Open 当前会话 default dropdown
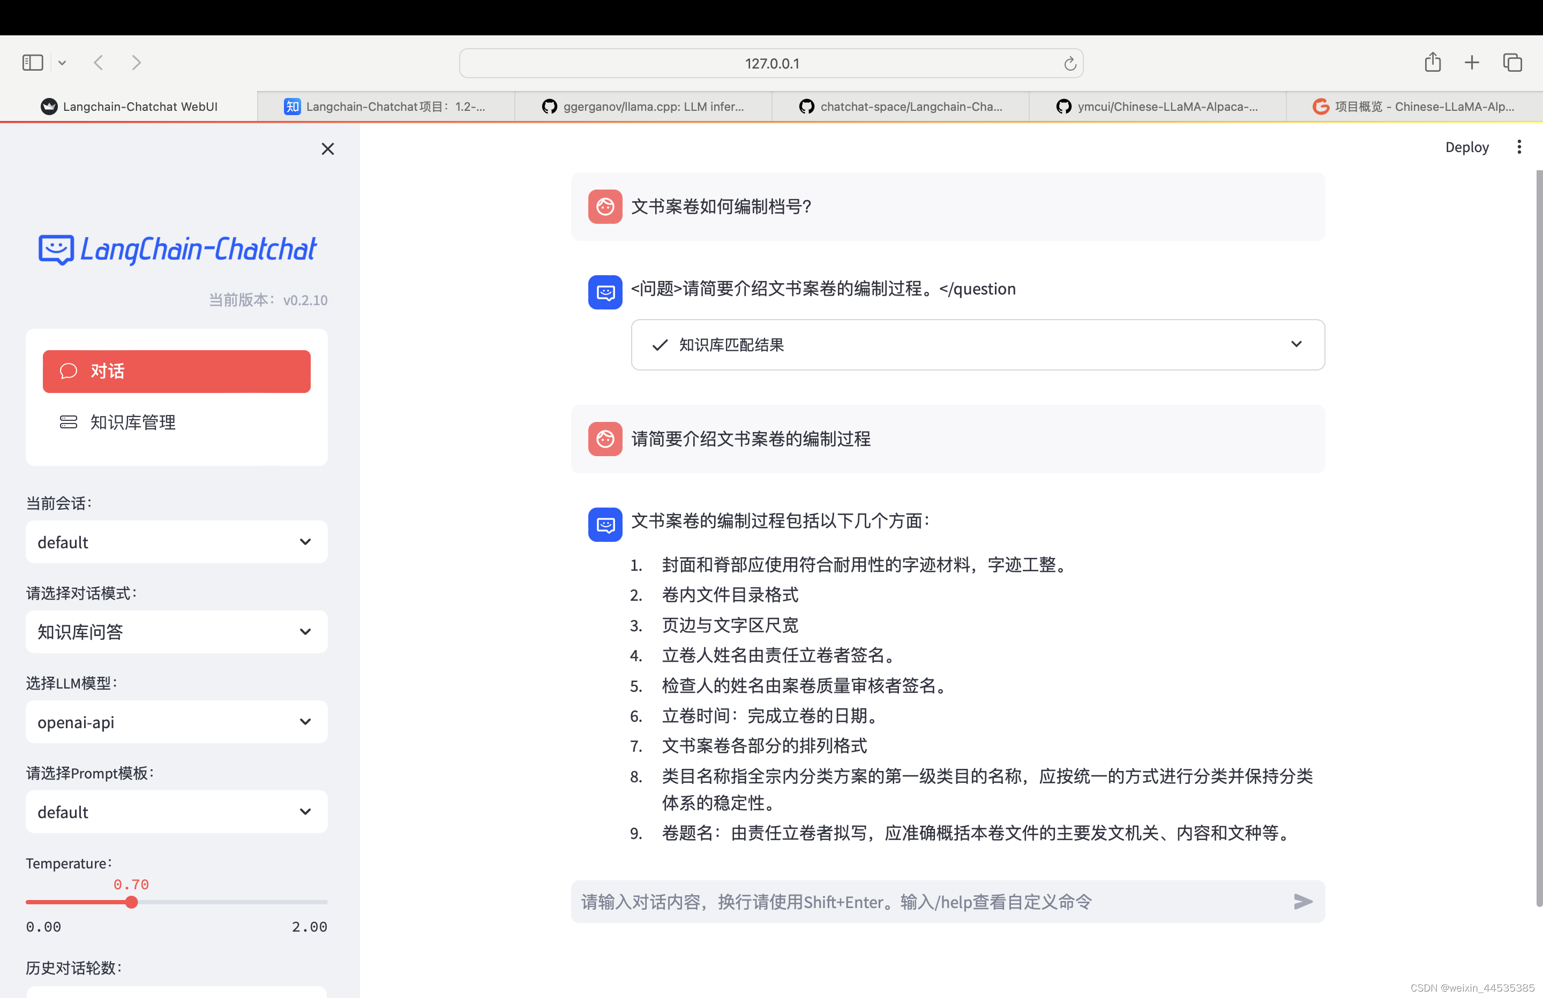This screenshot has height=998, width=1543. point(176,542)
